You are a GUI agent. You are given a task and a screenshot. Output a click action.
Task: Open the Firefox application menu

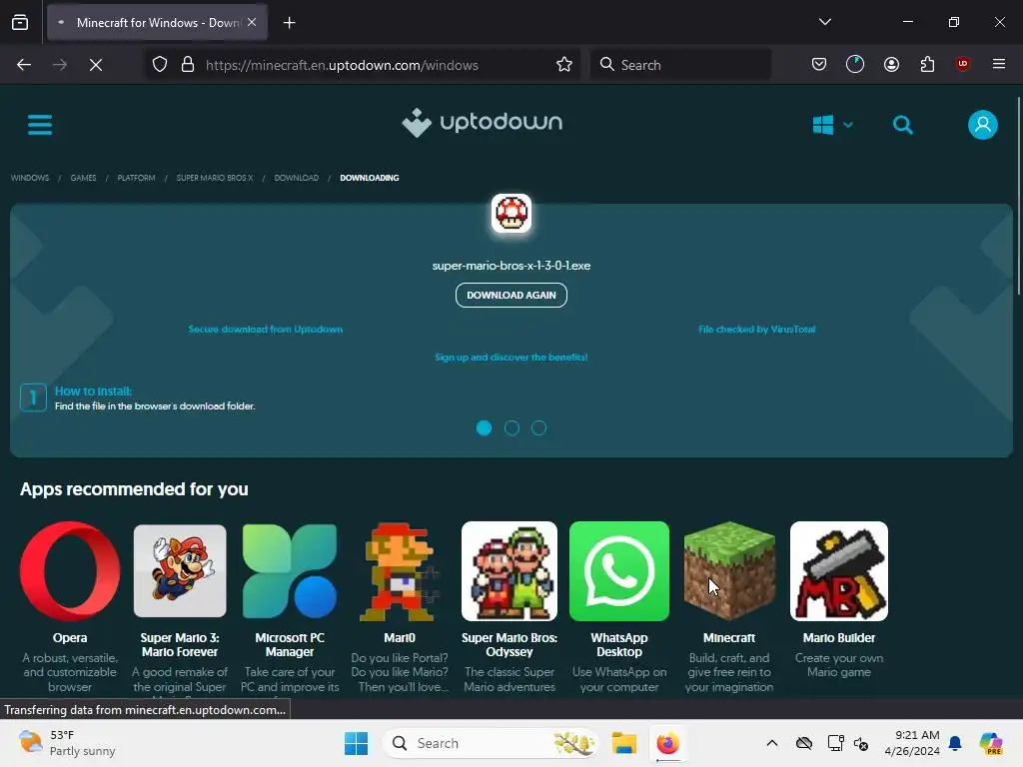click(x=999, y=64)
